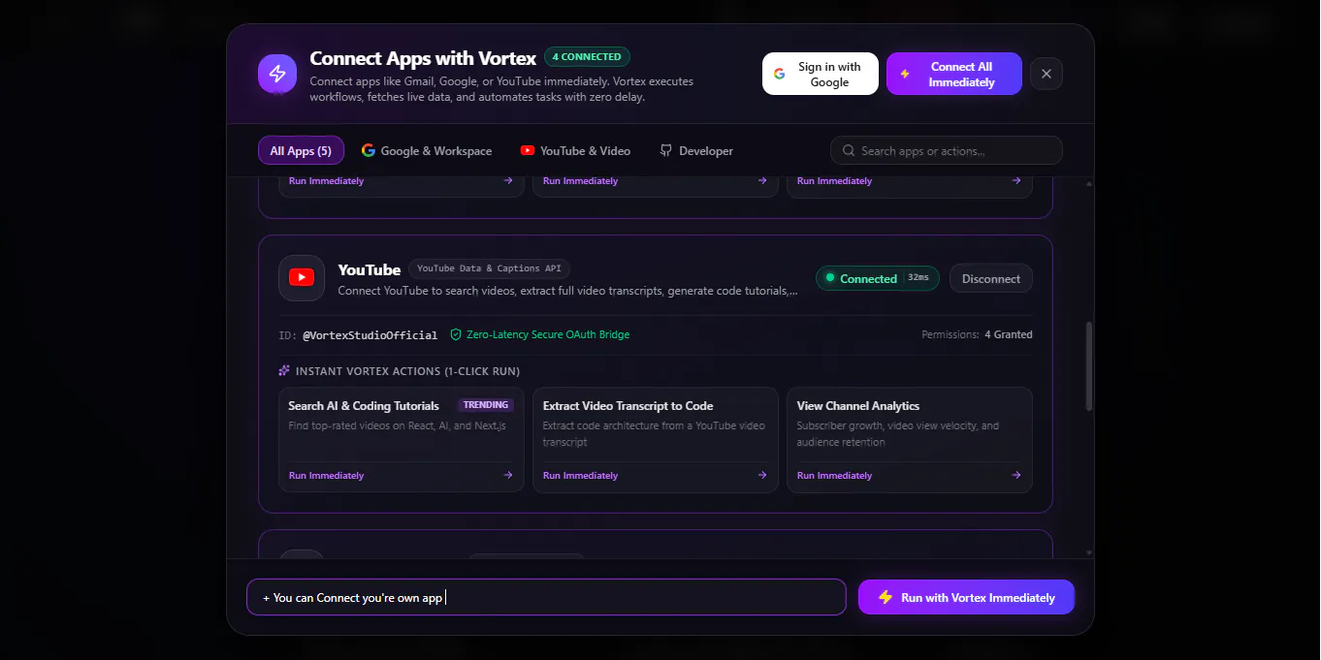Click the green Connected status badge for YouTube

[x=878, y=278]
